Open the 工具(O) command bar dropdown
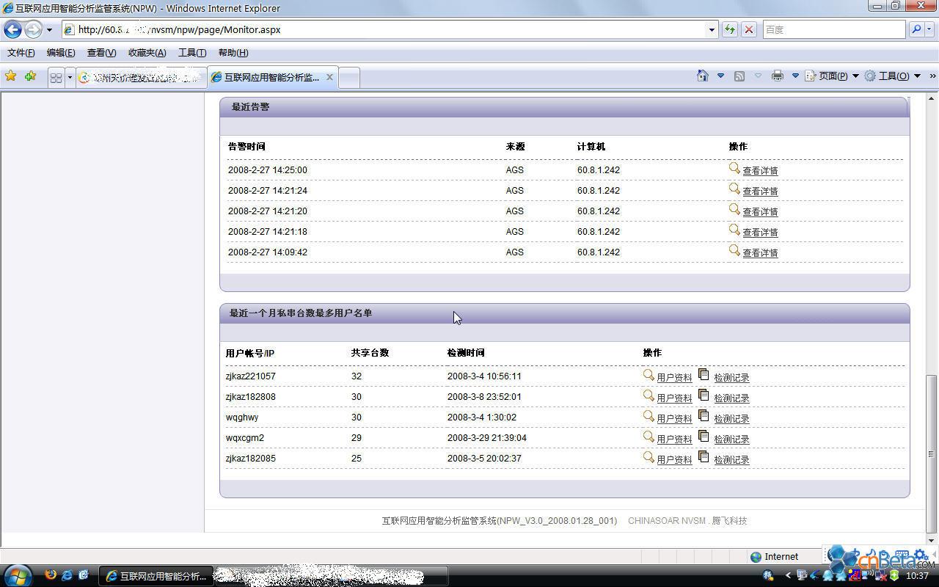Viewport: 939px width, 587px height. [x=893, y=76]
